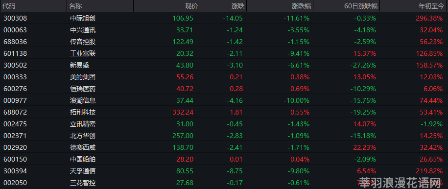Select stock code 002920
The image size is (448, 189).
pos(15,147)
